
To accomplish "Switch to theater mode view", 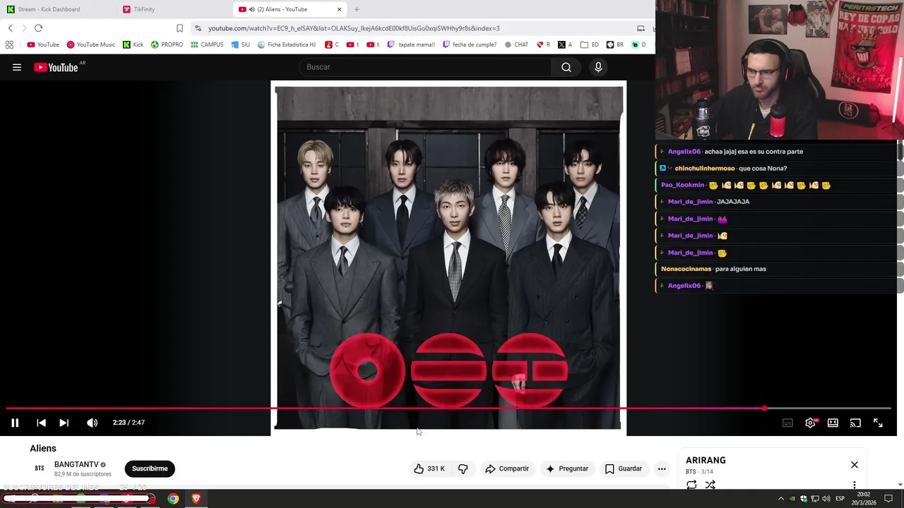I will point(833,423).
